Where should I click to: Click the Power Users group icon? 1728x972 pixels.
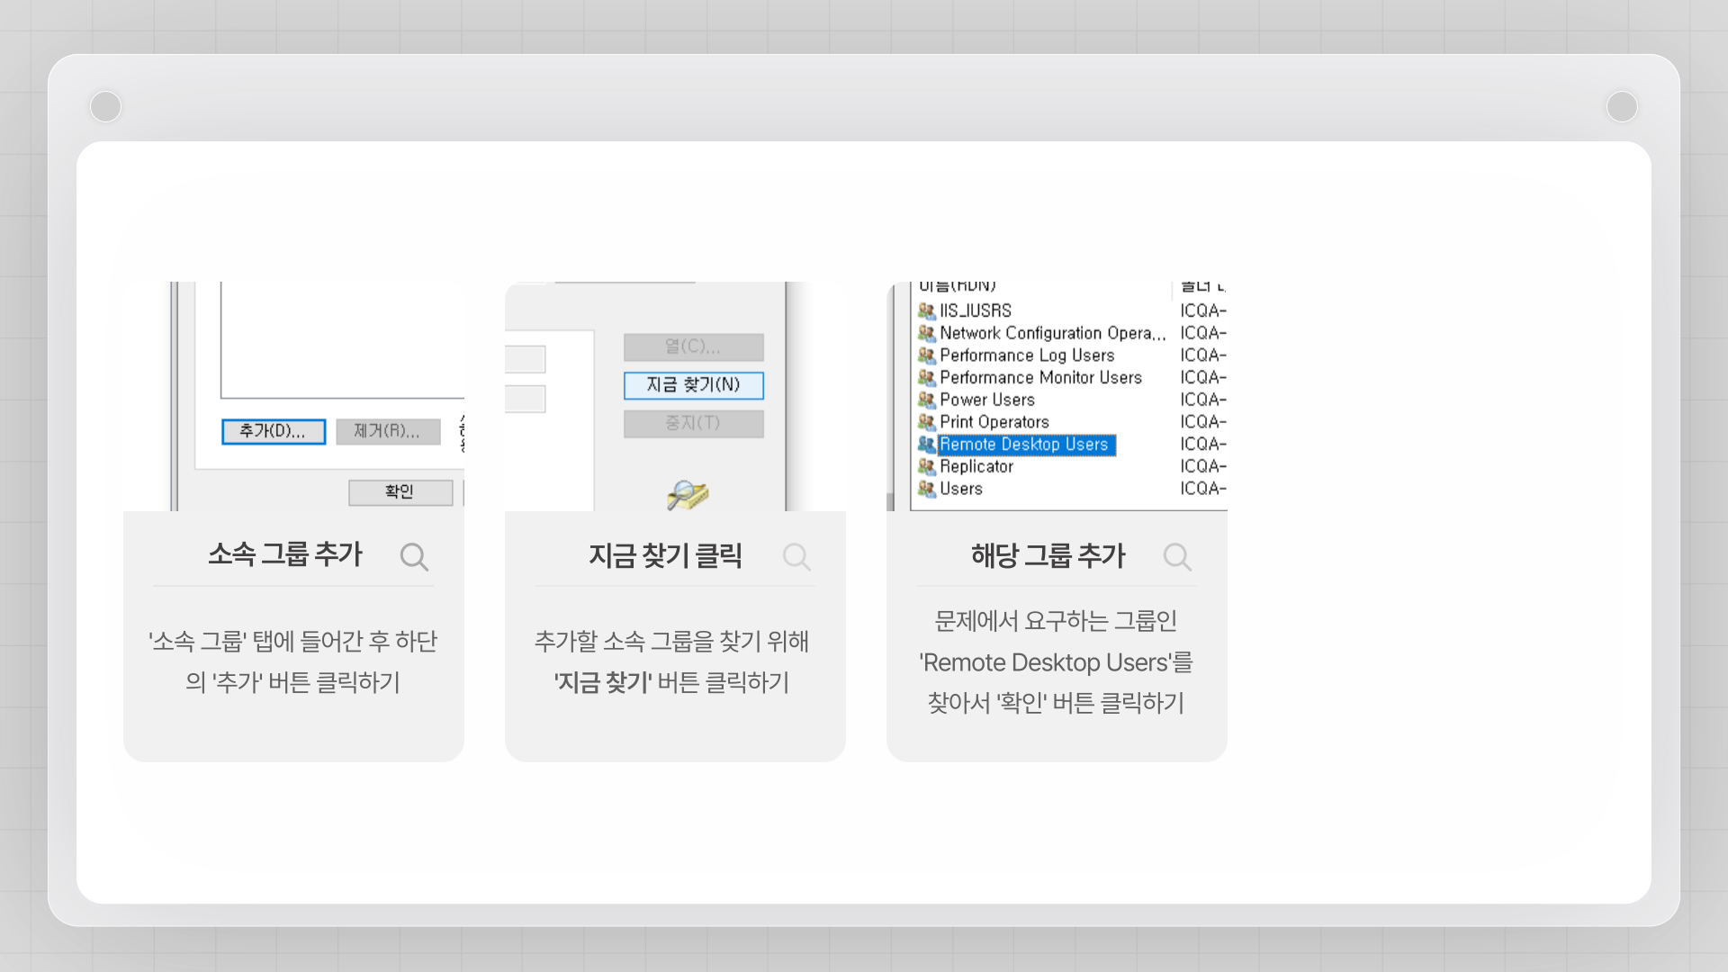pyautogui.click(x=926, y=400)
